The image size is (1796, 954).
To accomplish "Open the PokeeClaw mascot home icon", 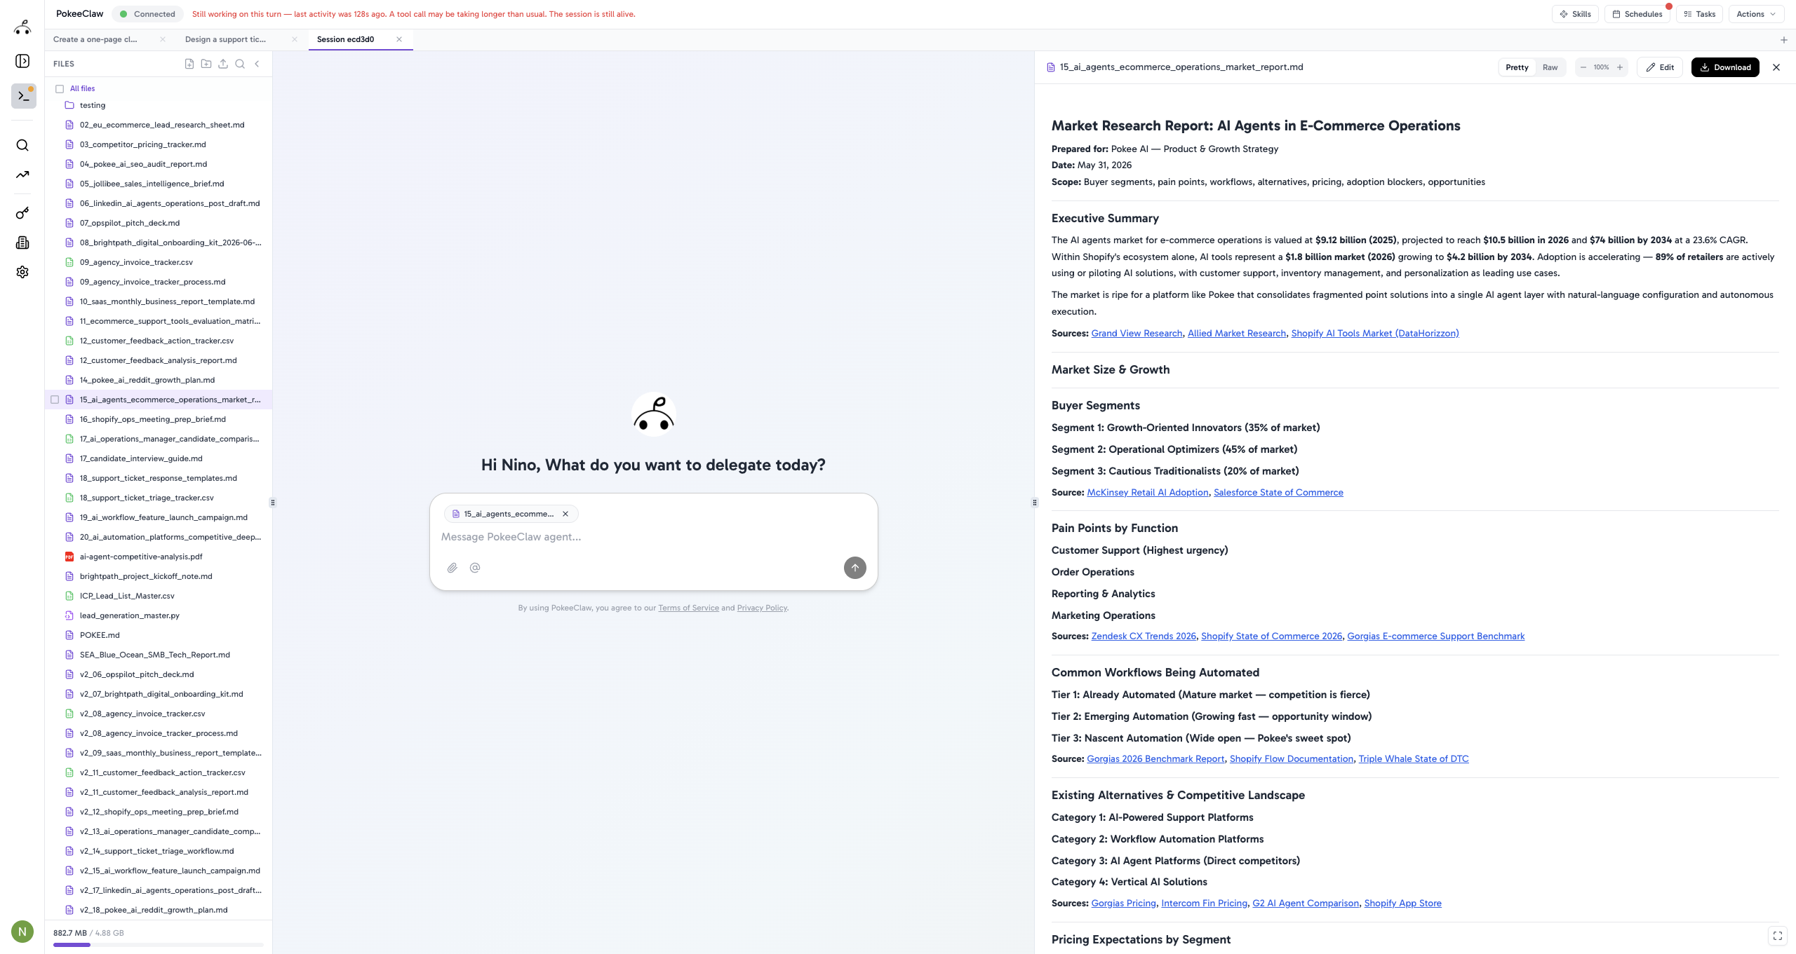I will (22, 27).
